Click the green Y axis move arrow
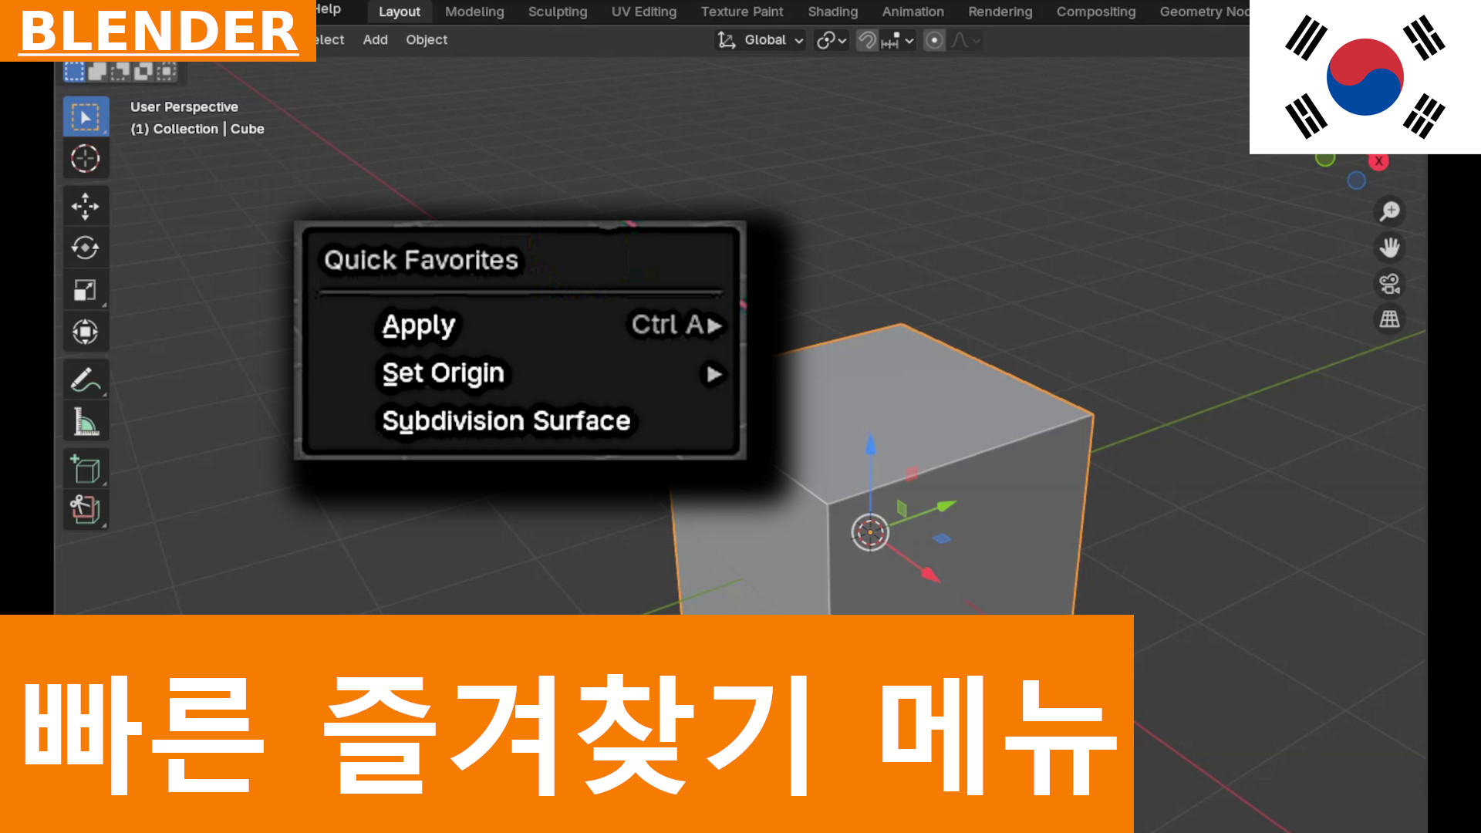Viewport: 1481px width, 833px height. (x=946, y=506)
